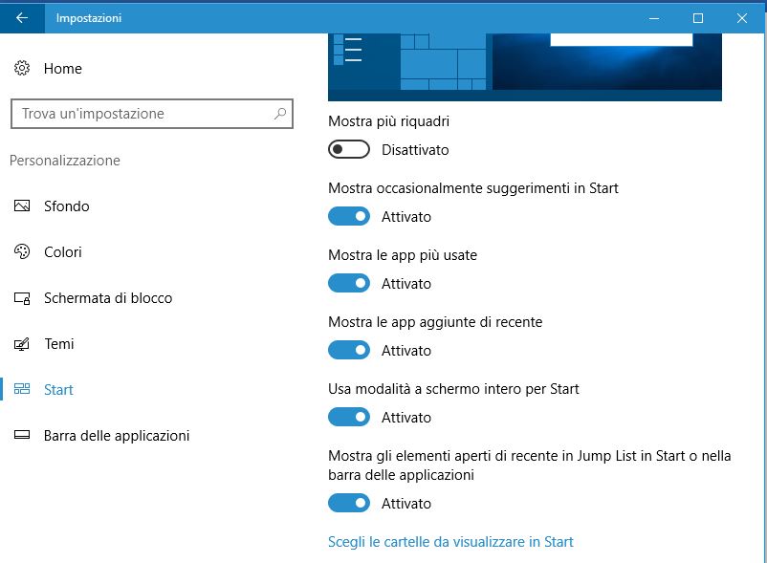Go to Barra delle applicazioni section label
The image size is (767, 563).
point(117,436)
